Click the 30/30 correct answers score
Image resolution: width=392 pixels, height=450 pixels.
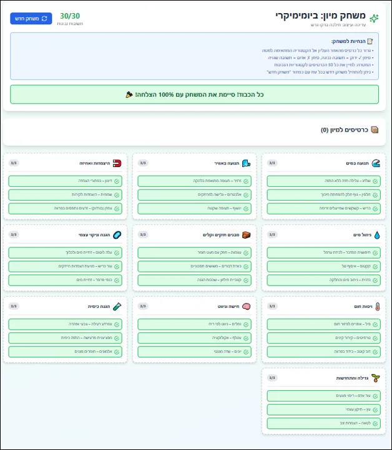click(70, 16)
